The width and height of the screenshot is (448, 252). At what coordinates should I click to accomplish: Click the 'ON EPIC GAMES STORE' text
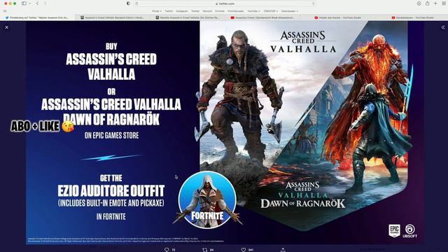pyautogui.click(x=111, y=135)
